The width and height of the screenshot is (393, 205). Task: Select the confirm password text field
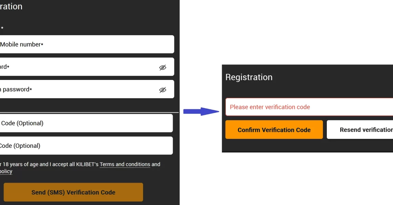[x=87, y=89]
